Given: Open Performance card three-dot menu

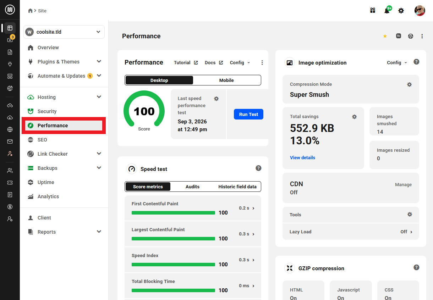Looking at the screenshot, I should pyautogui.click(x=262, y=63).
